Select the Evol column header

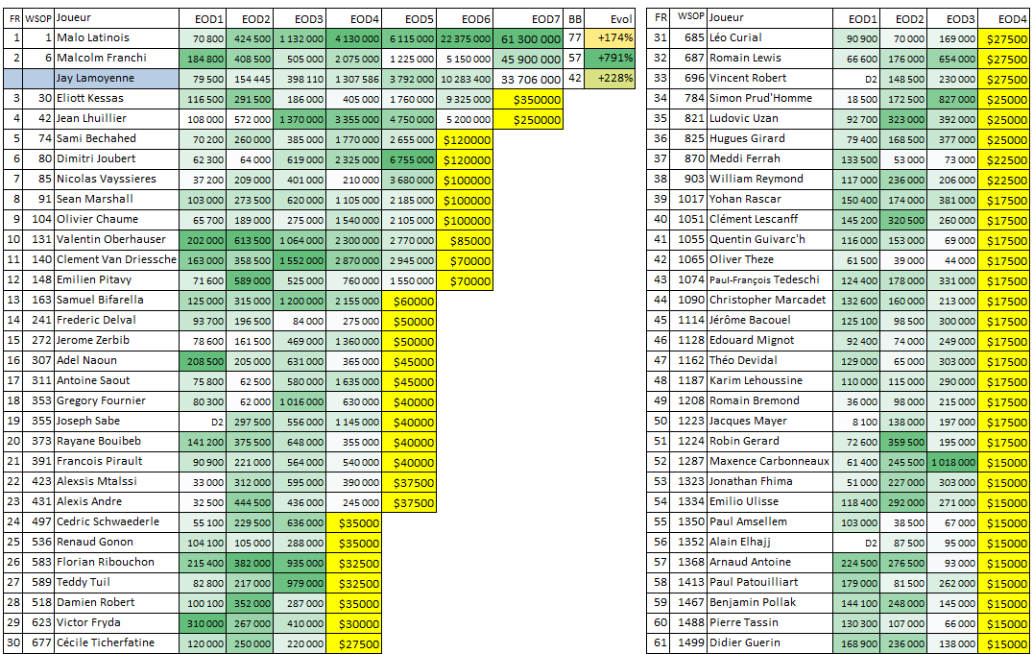610,18
